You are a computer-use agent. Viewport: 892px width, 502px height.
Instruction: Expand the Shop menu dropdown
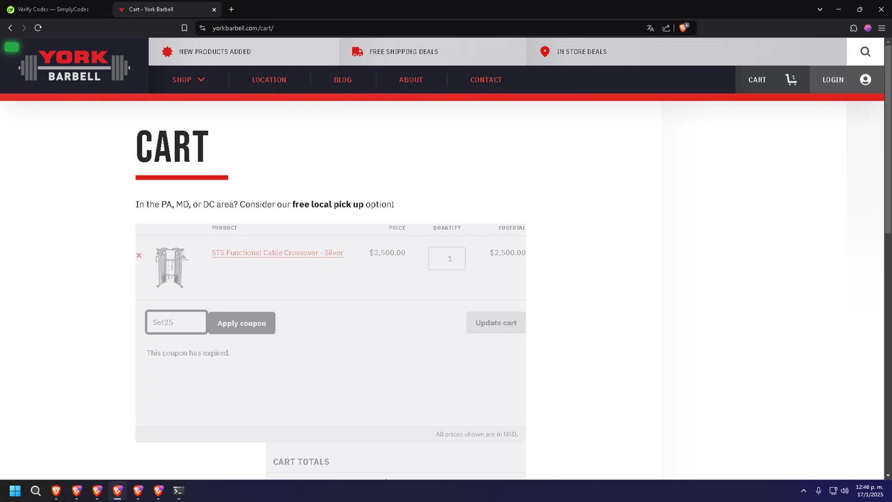coord(189,80)
